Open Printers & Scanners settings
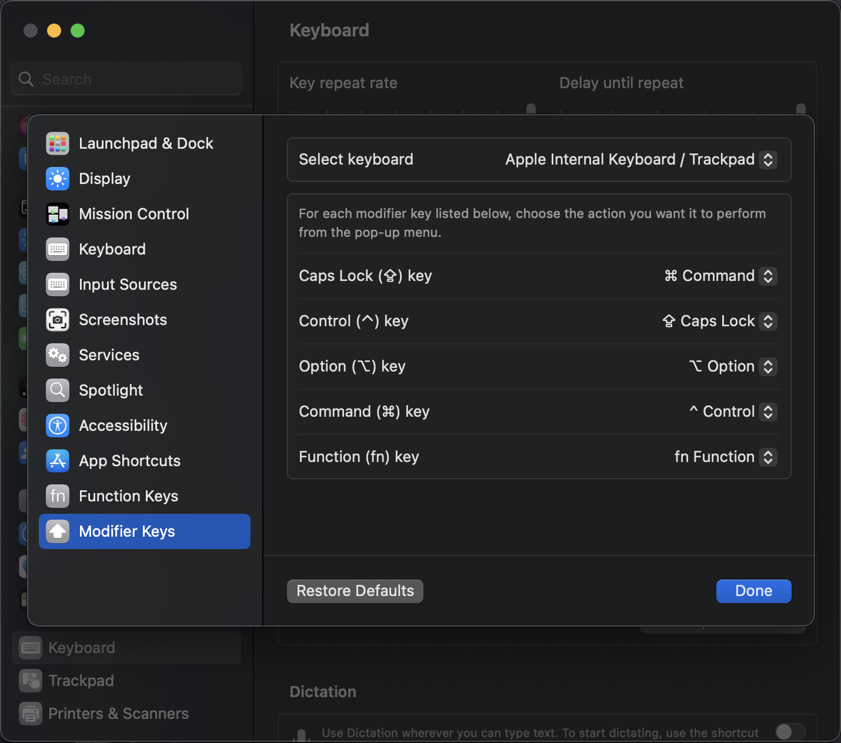The image size is (841, 743). [x=126, y=714]
